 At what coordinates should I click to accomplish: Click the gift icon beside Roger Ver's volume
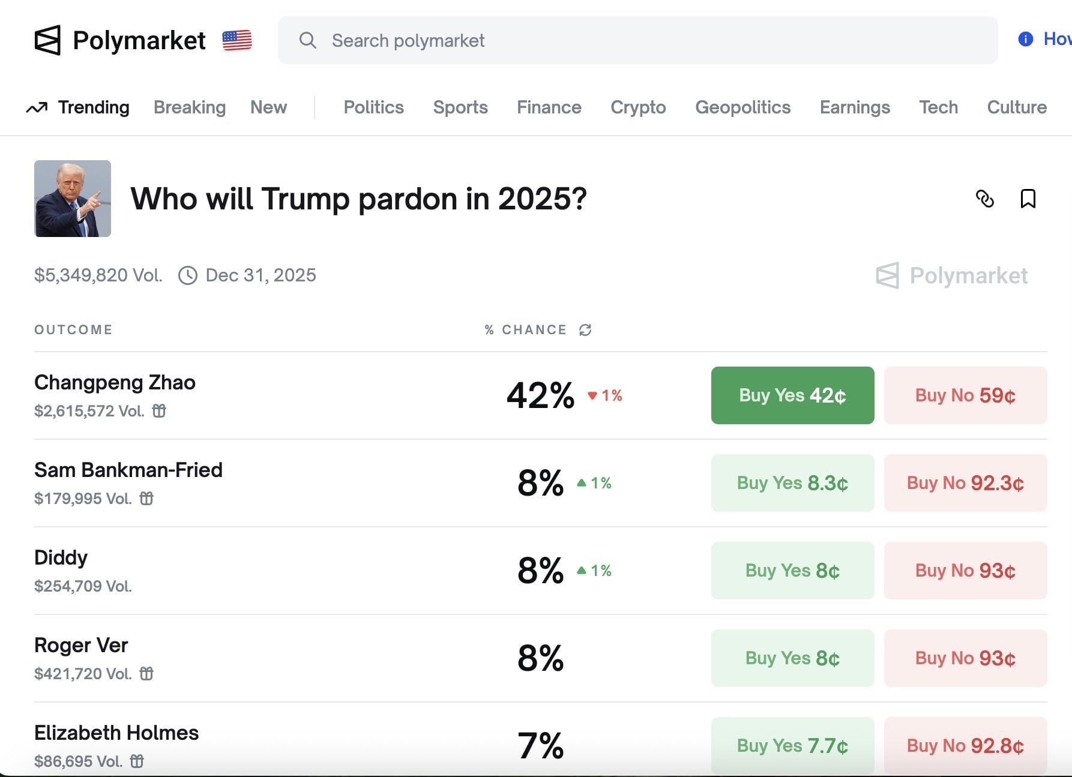tap(146, 674)
